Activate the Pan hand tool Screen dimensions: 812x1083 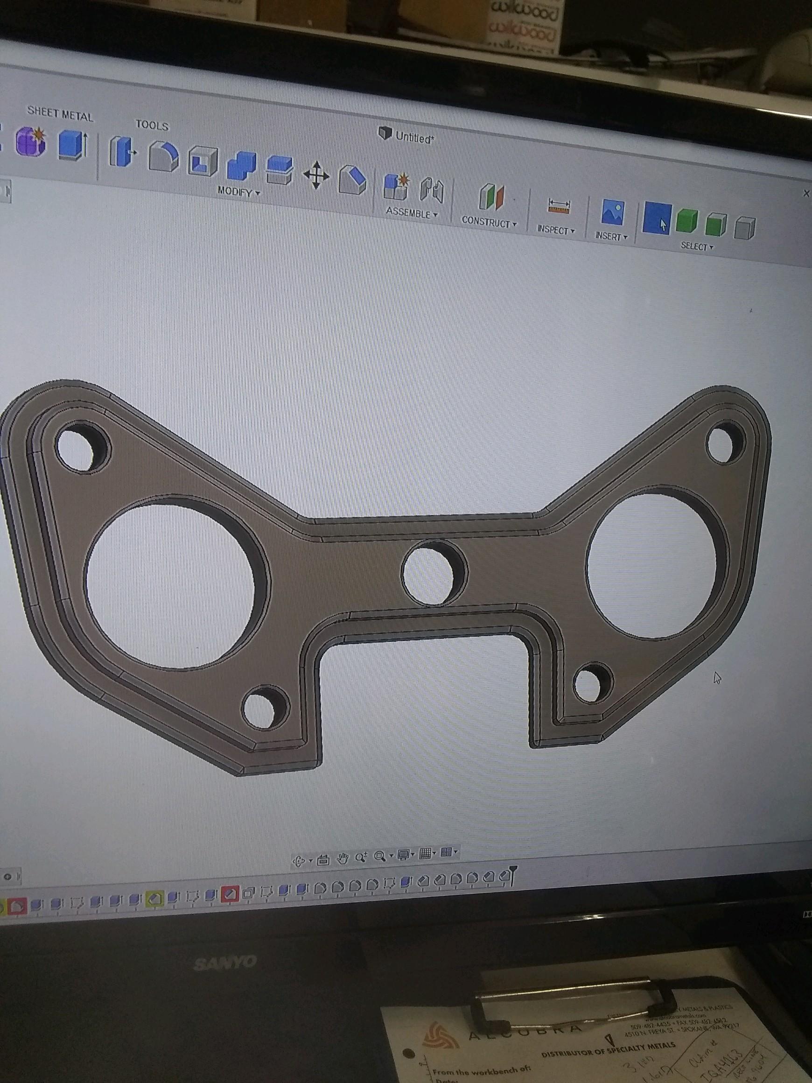(343, 858)
